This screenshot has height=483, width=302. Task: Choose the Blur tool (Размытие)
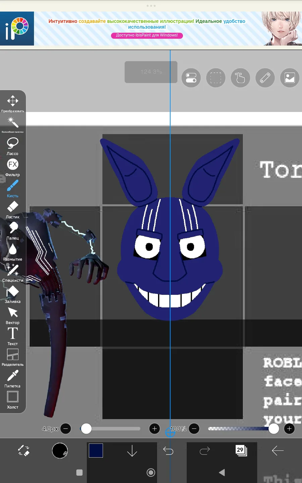click(x=13, y=252)
